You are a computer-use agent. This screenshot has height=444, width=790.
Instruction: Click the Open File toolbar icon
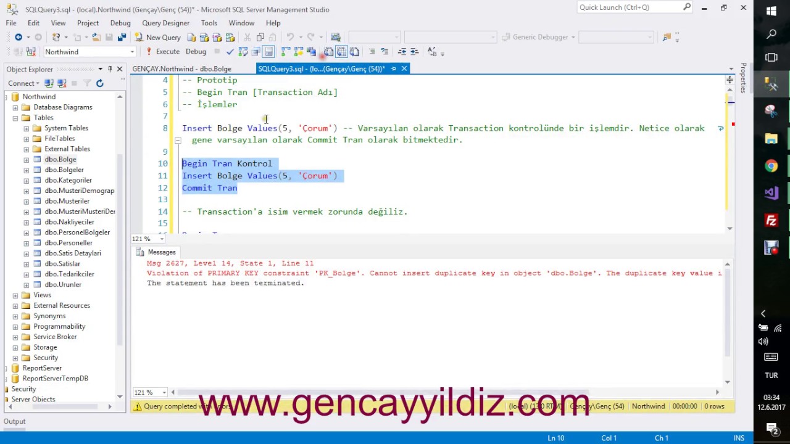point(96,37)
